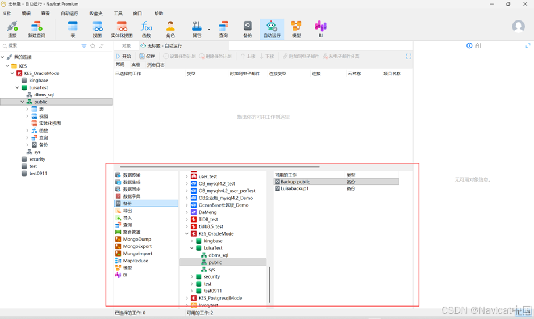Click the 搜索 search field

[x=41, y=45]
